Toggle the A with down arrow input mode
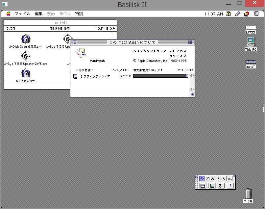 pos(229,178)
